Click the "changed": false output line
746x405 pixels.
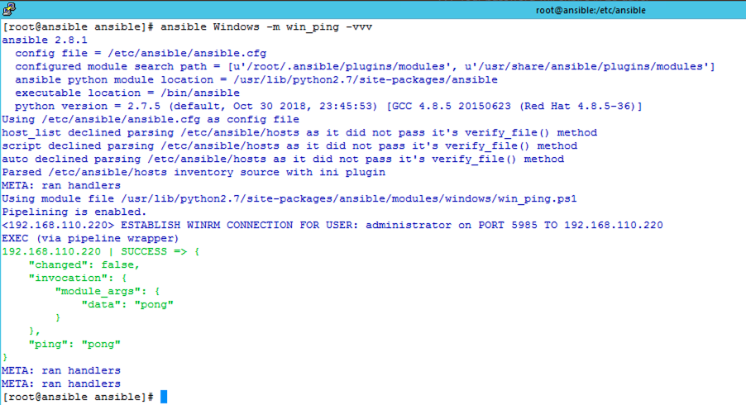84,264
